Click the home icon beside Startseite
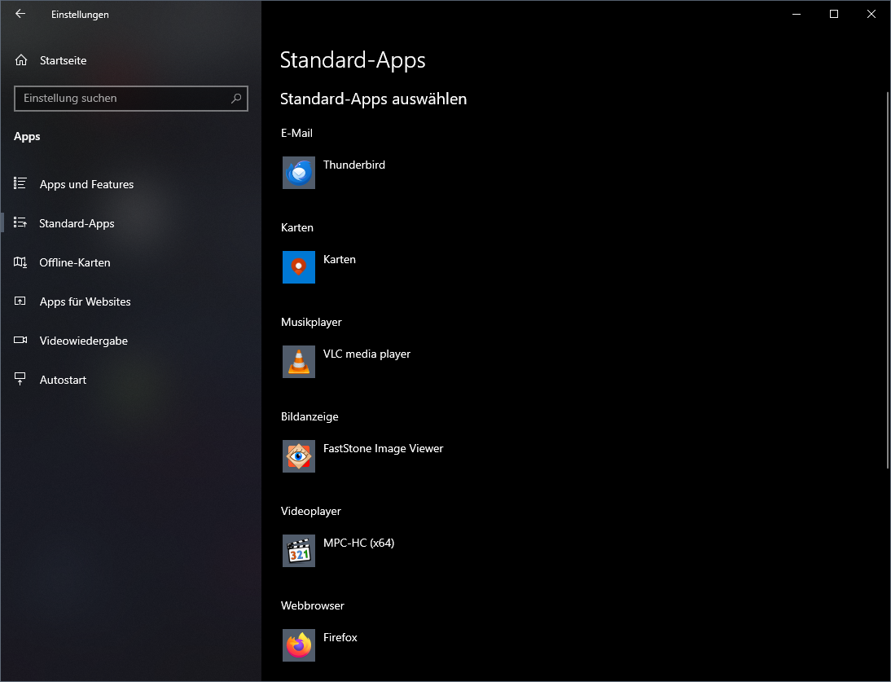Image resolution: width=891 pixels, height=682 pixels. point(21,60)
